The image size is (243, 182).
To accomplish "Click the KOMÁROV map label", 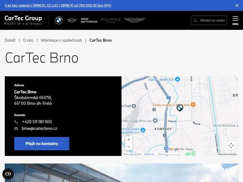I will pos(163,129).
